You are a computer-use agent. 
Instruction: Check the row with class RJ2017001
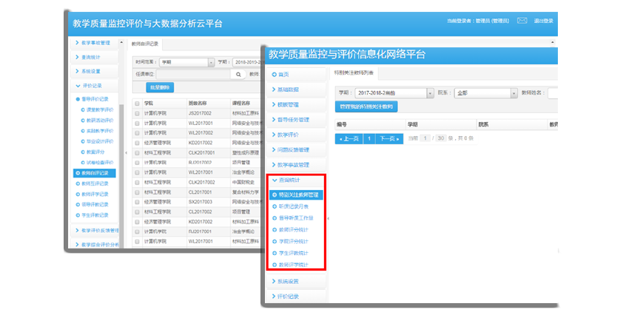coord(137,231)
